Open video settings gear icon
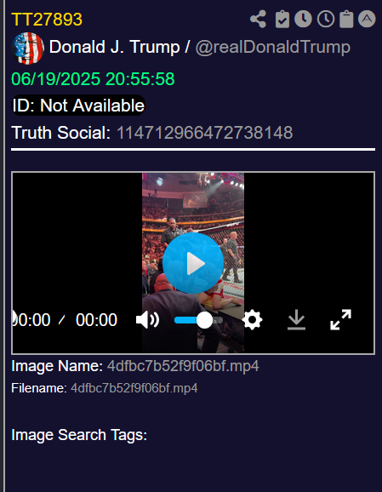This screenshot has width=382, height=492. (x=252, y=320)
